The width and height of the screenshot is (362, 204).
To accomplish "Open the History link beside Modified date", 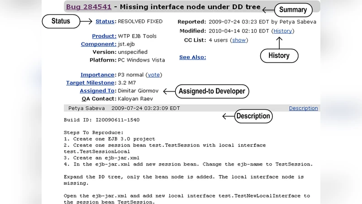I will [x=283, y=31].
